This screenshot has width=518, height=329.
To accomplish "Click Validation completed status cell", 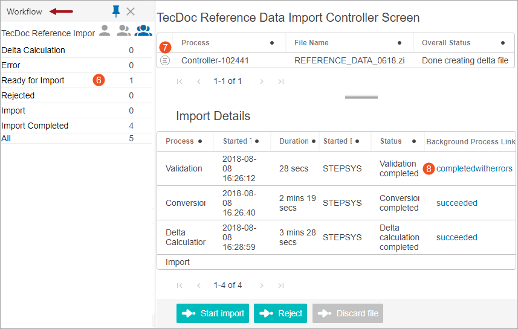I will click(399, 168).
